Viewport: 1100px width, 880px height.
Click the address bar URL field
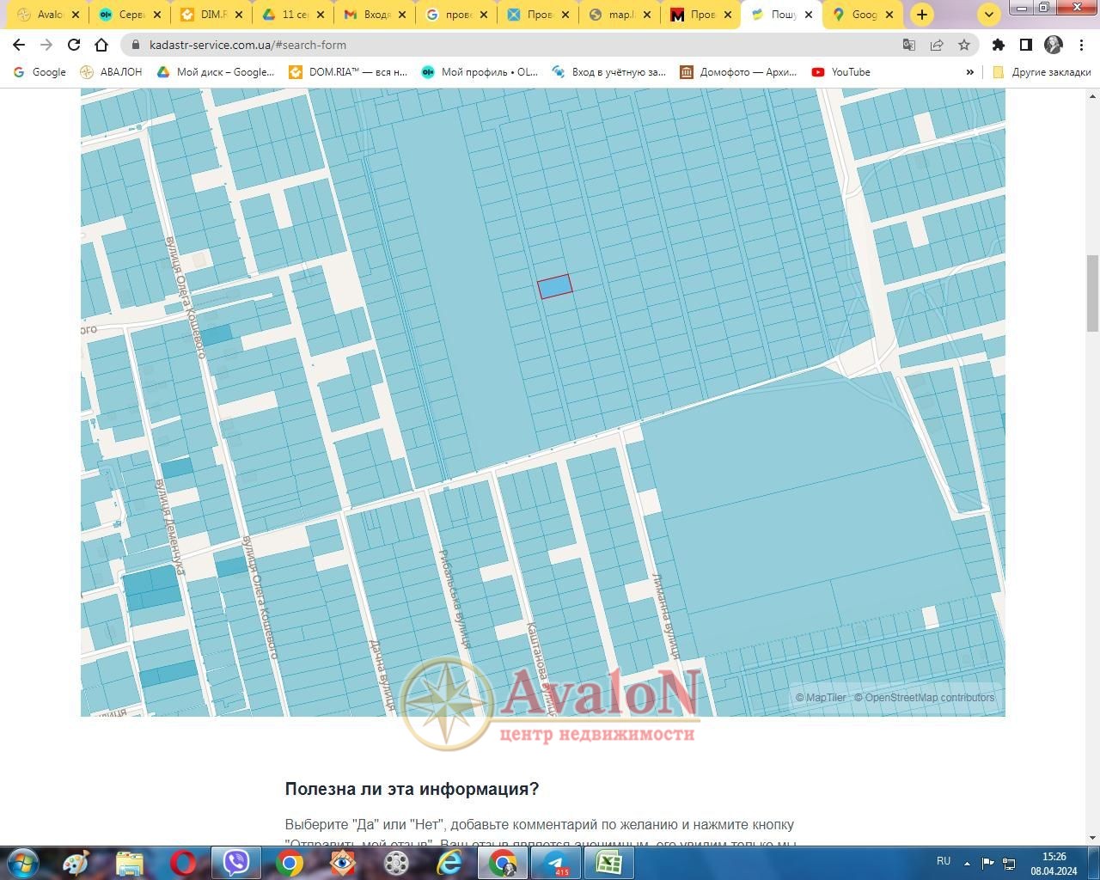click(516, 45)
